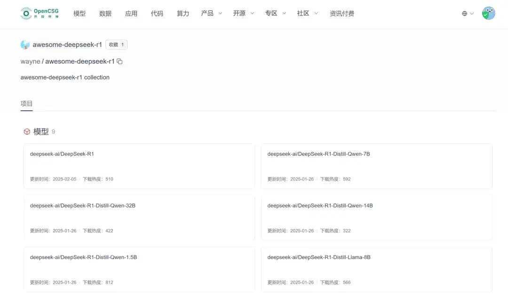Select the 项目 tab
The width and height of the screenshot is (508, 294).
[x=26, y=104]
